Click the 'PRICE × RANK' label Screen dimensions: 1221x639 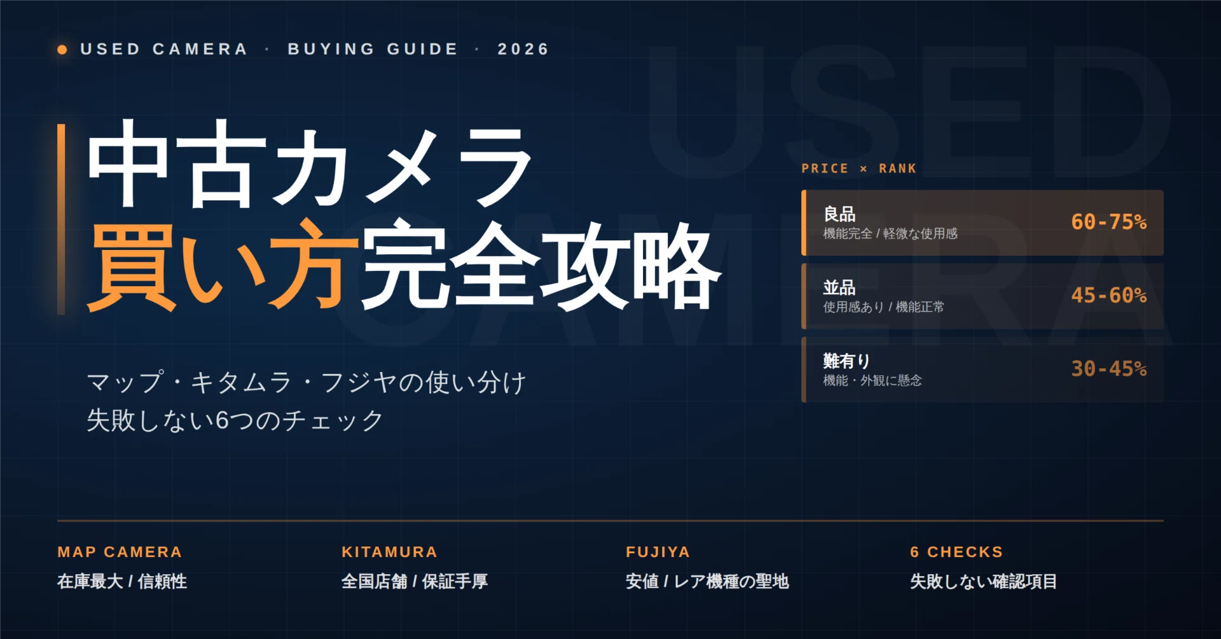pos(859,168)
